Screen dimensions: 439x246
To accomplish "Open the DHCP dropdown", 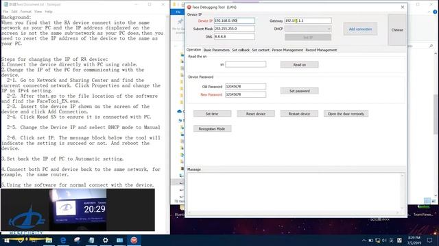I will (x=308, y=29).
